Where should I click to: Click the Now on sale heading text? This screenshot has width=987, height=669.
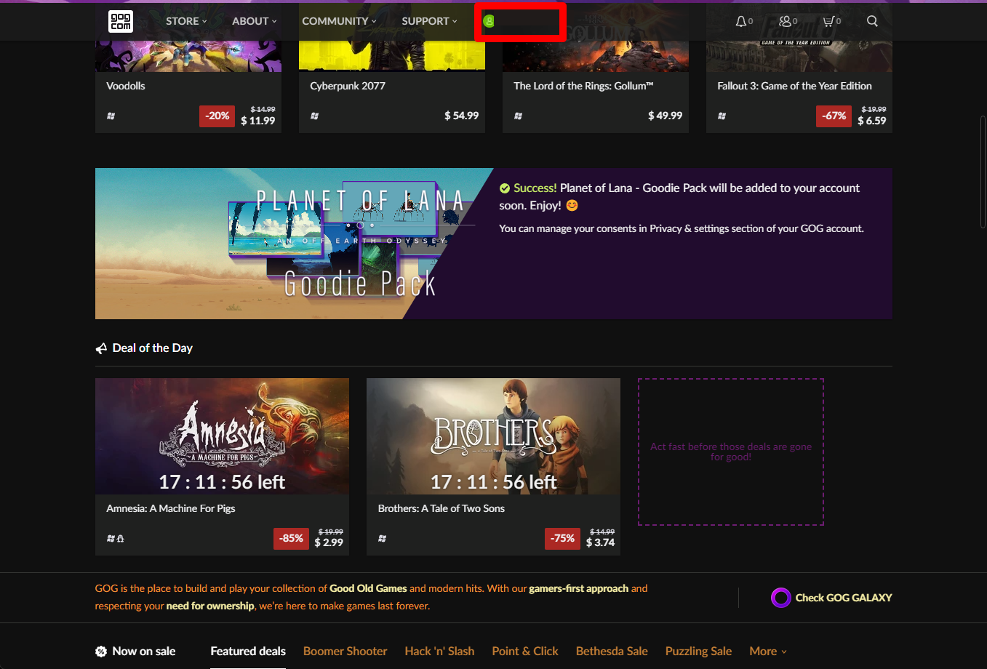pos(144,652)
